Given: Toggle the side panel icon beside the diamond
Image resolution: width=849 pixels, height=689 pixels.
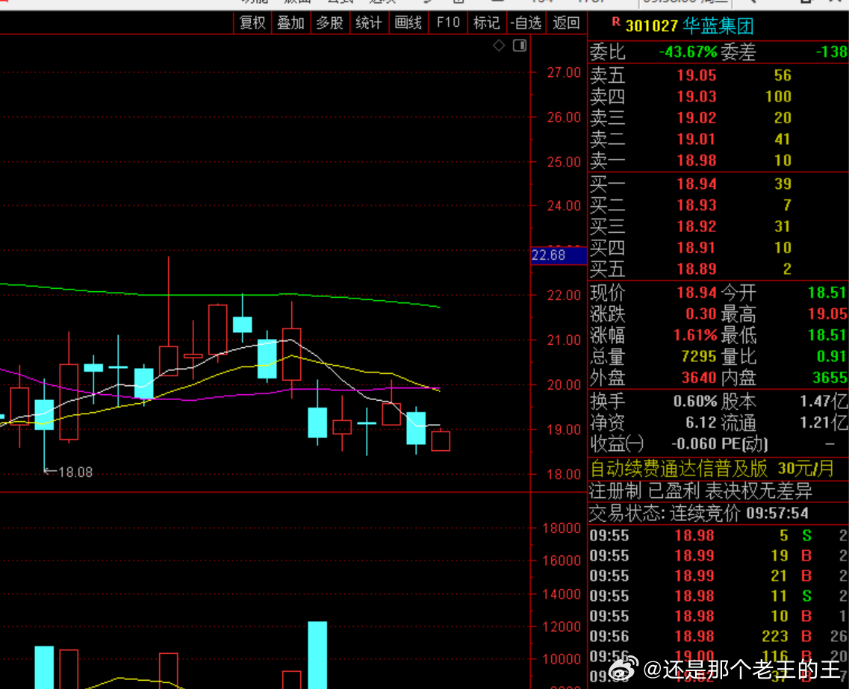Looking at the screenshot, I should point(520,46).
